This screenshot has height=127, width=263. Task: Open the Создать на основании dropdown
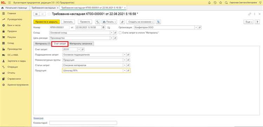140,22
